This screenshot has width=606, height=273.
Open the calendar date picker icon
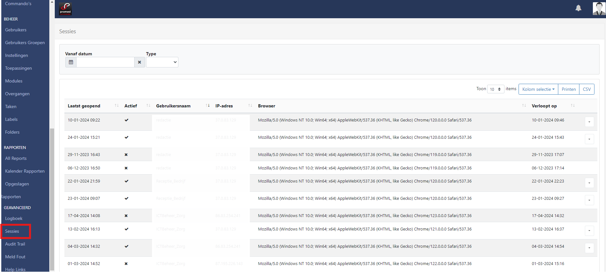tap(71, 62)
